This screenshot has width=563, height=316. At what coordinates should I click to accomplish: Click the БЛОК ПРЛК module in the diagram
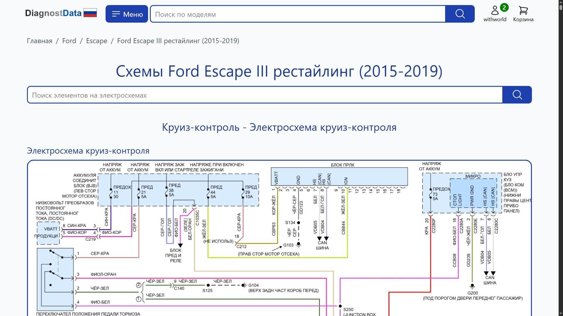pos(339,176)
